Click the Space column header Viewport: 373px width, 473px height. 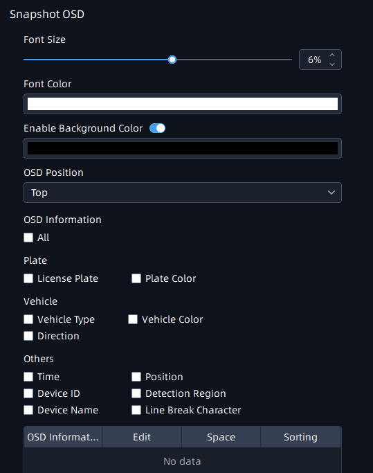click(221, 437)
